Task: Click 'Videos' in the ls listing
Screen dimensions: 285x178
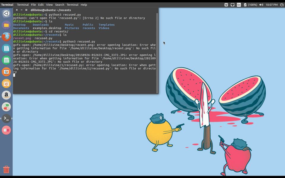Action: point(104,28)
